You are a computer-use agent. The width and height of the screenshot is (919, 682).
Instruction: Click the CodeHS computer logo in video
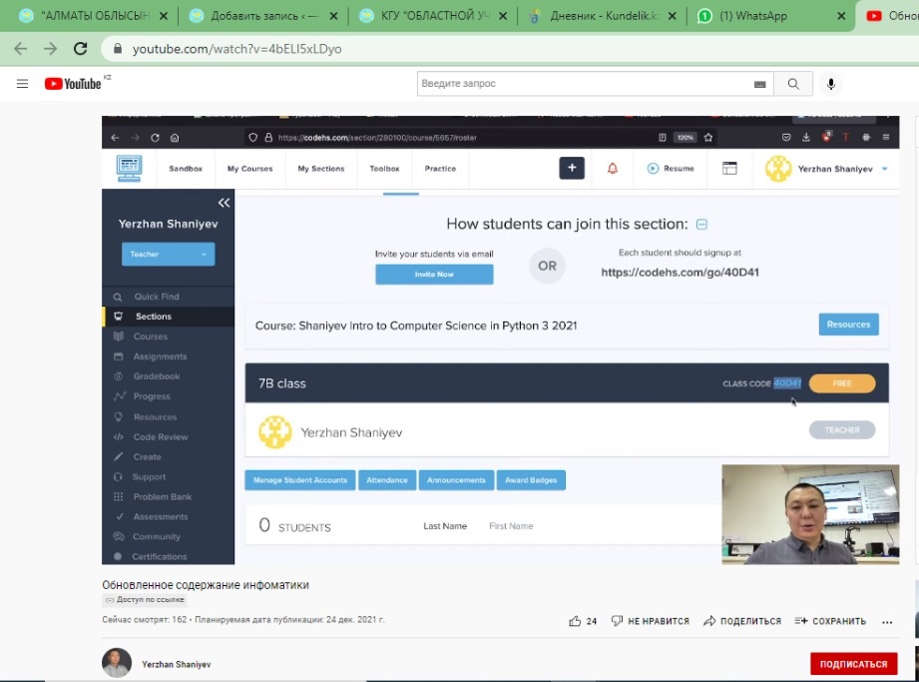(129, 169)
